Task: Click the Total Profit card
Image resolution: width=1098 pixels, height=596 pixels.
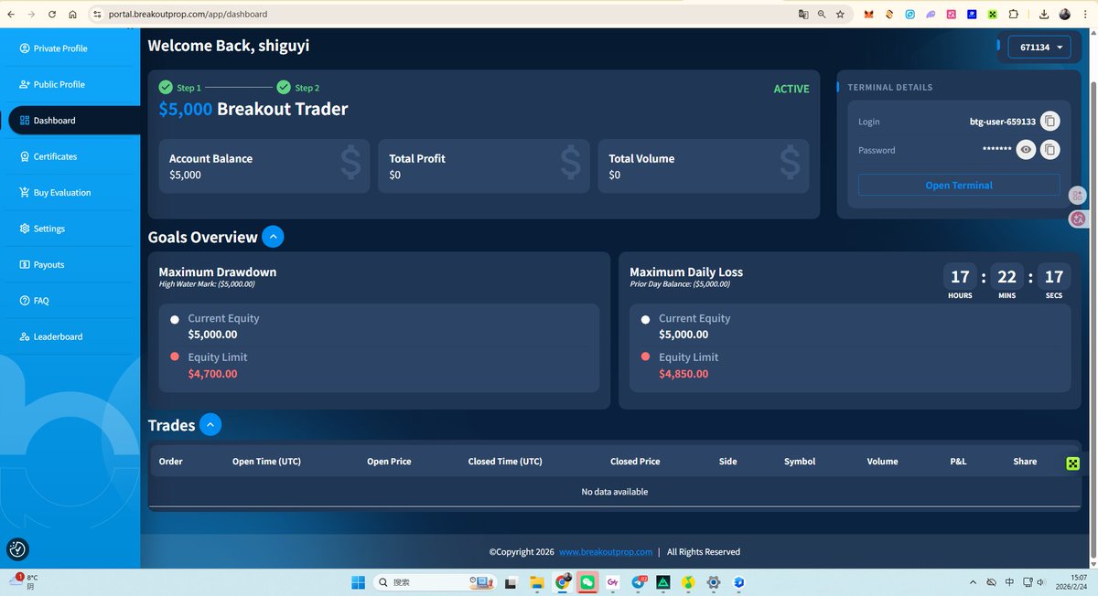Action: [484, 166]
